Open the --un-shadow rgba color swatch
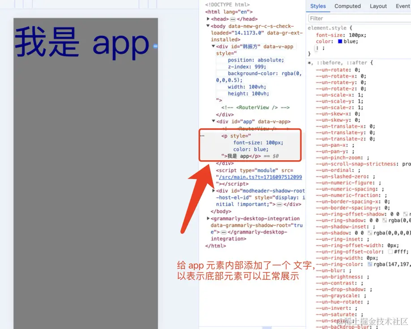Image resolution: width=411 pixels, height=329 pixels. (x=369, y=233)
